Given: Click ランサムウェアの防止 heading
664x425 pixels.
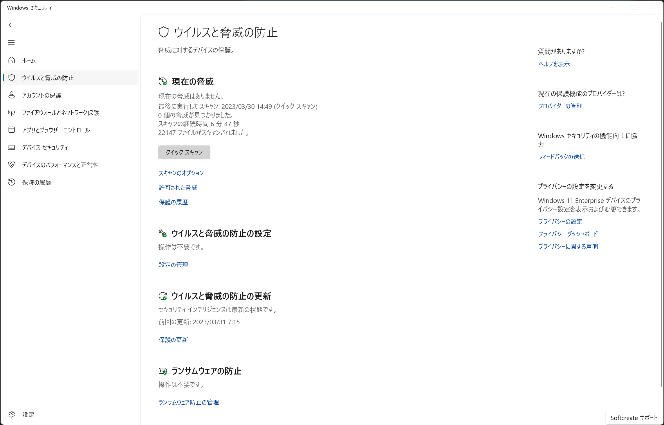Looking at the screenshot, I should tap(206, 371).
